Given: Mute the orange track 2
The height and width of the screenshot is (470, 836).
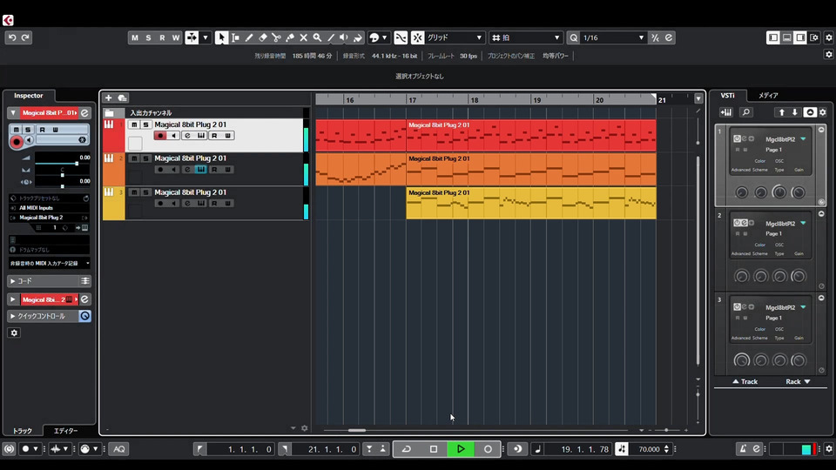Looking at the screenshot, I should tap(134, 158).
